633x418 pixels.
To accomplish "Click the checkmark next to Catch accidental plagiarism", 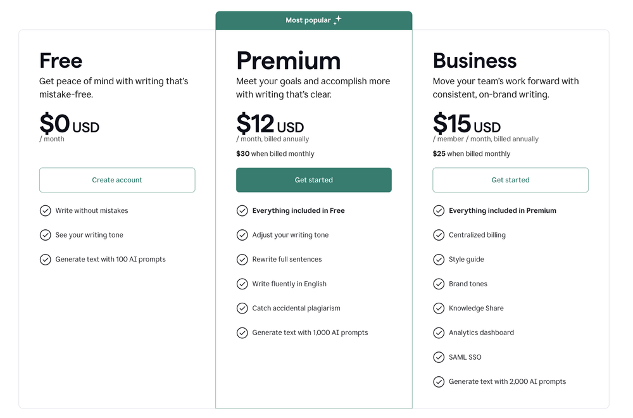I will point(242,308).
